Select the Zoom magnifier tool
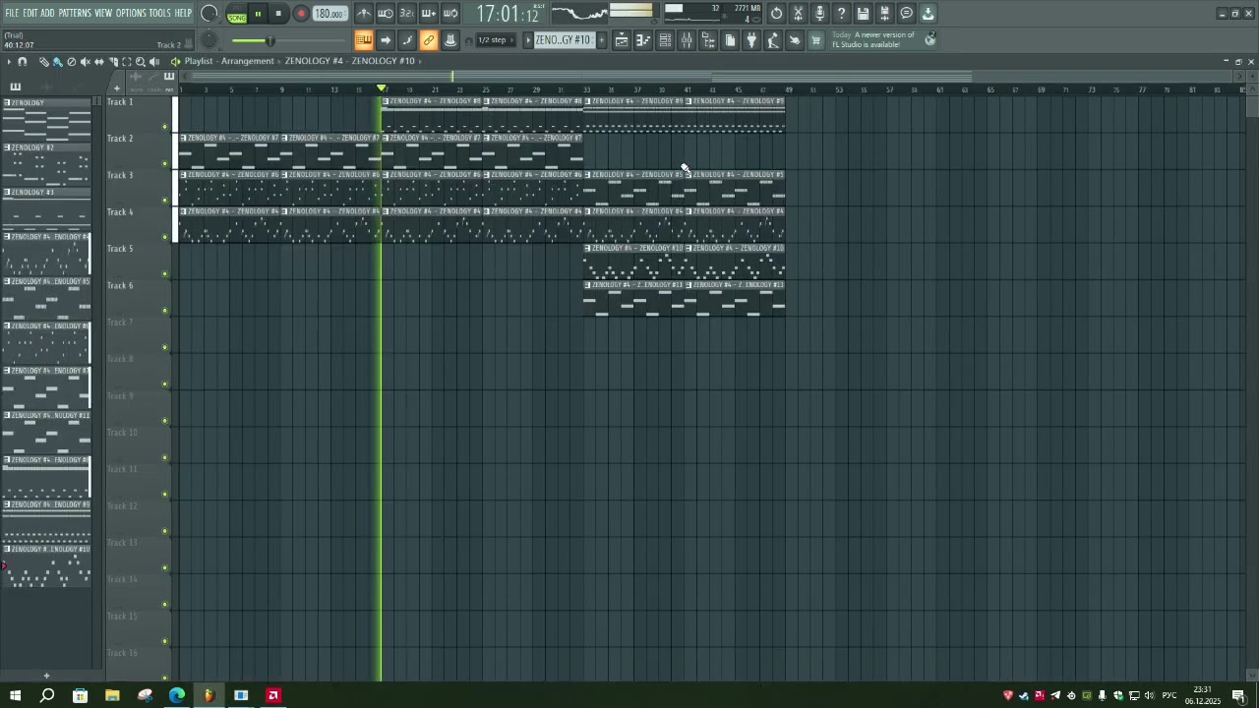 (x=141, y=62)
